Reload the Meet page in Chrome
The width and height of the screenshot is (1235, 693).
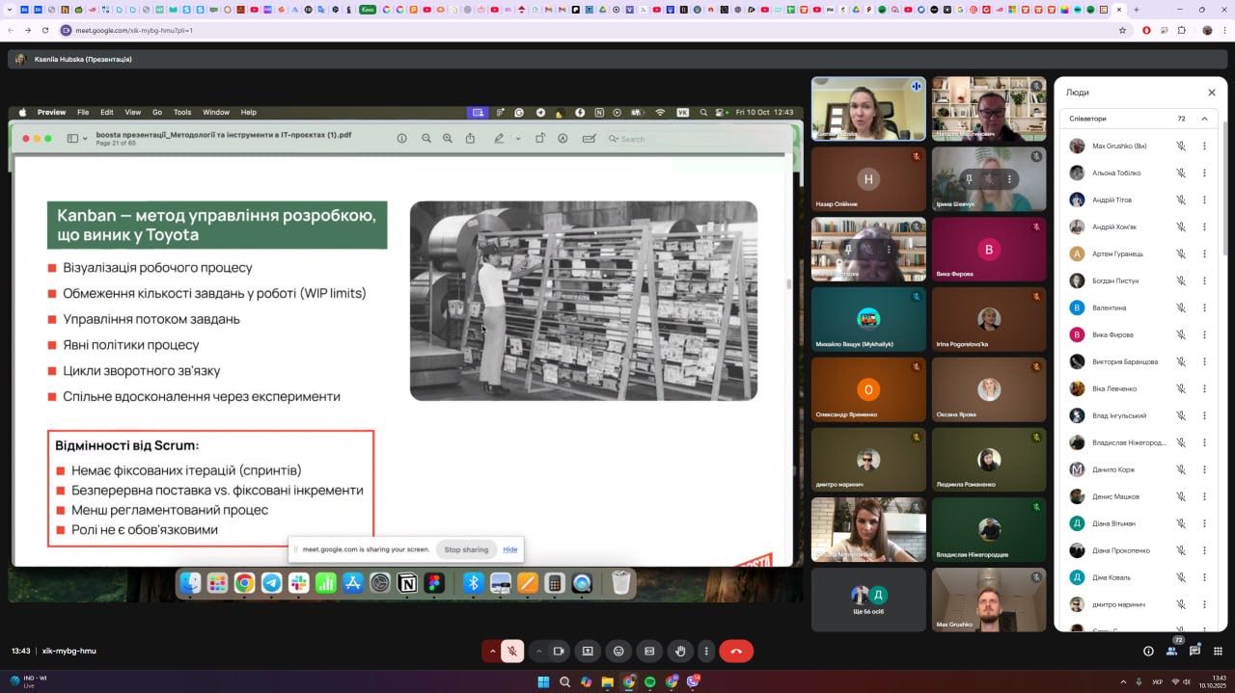tap(45, 30)
